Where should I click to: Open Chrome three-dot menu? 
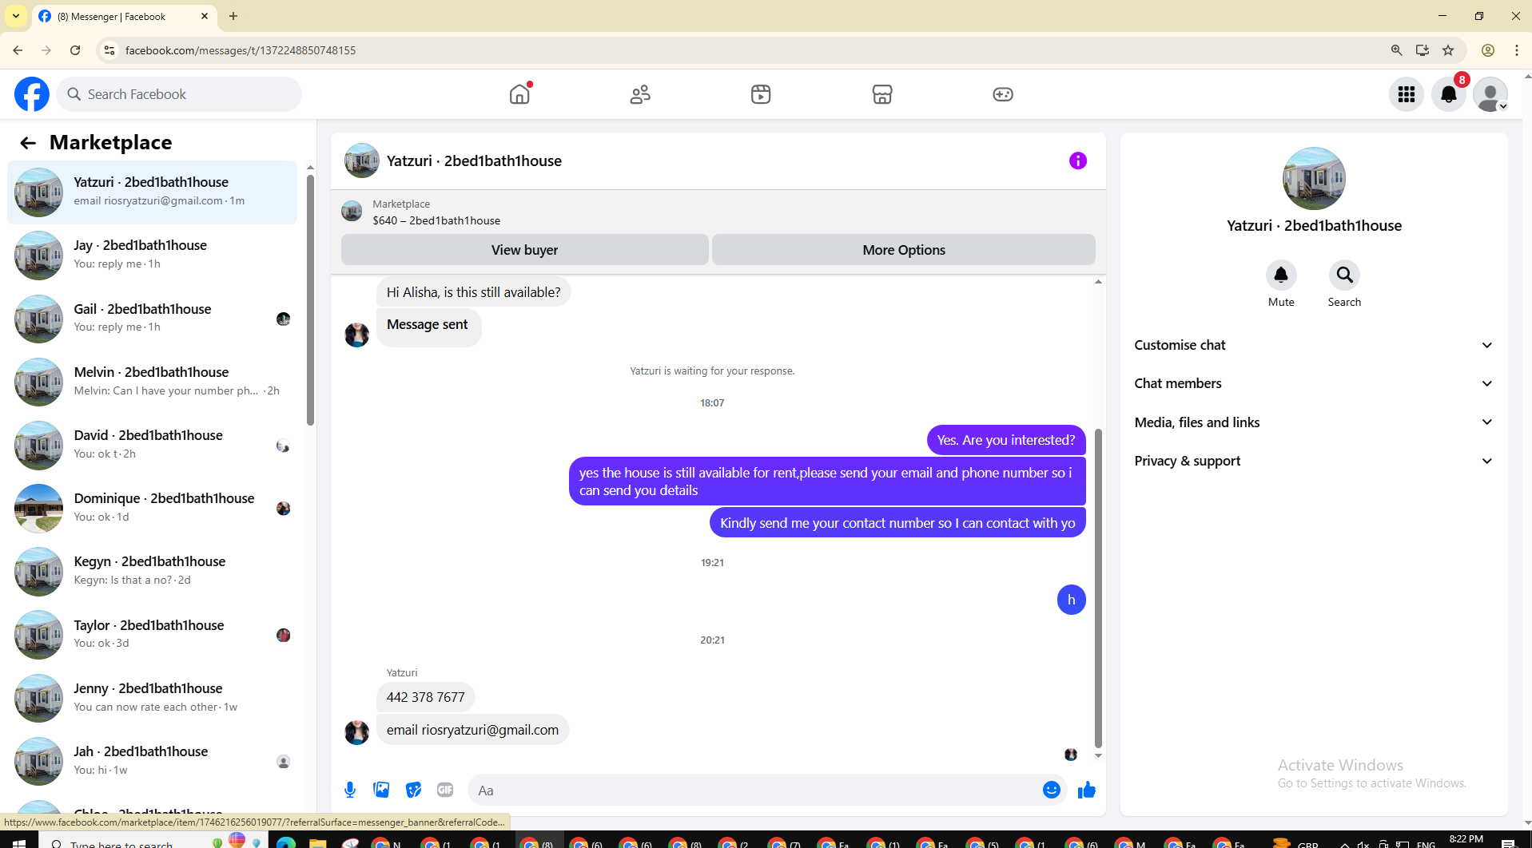[1517, 50]
